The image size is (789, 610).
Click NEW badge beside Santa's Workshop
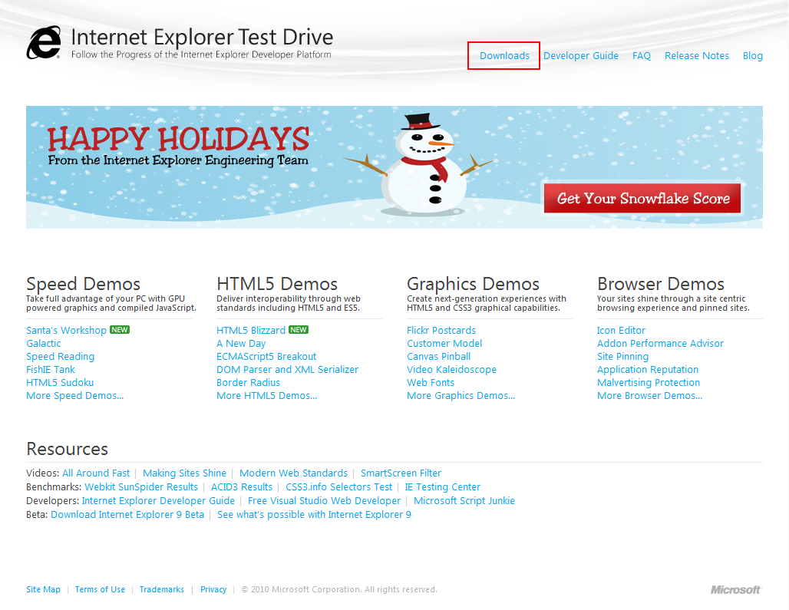[120, 330]
